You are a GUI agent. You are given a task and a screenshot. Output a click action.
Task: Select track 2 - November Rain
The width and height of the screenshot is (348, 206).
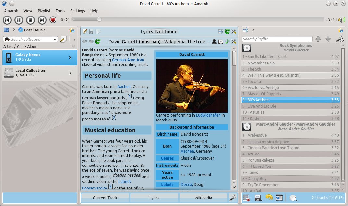pos(291,63)
